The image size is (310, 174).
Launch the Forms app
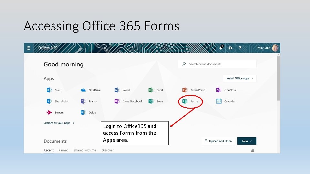point(190,101)
